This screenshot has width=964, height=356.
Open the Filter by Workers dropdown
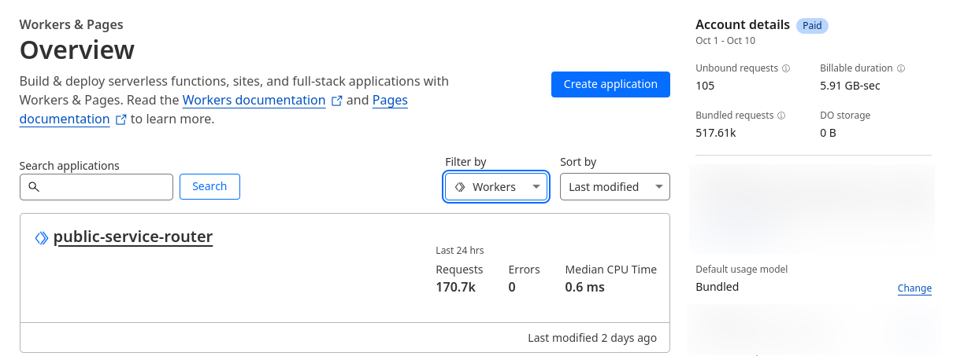(496, 187)
